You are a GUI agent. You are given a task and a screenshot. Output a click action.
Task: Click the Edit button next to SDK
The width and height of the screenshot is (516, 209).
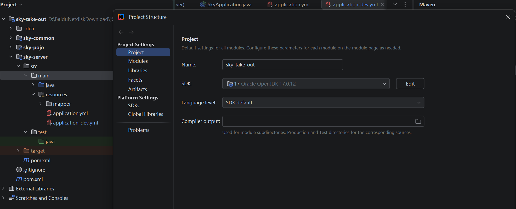(410, 84)
